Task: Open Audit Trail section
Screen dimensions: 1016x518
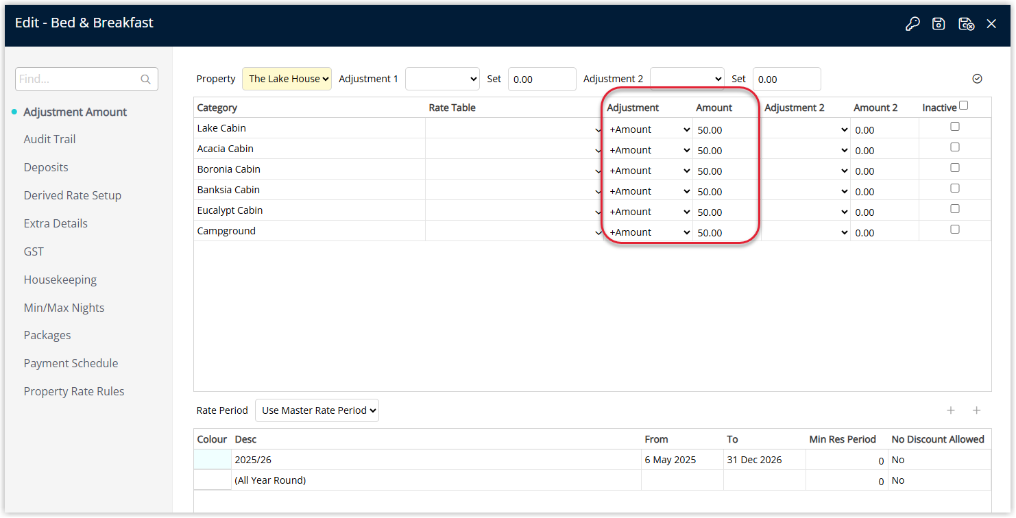Action: point(49,139)
